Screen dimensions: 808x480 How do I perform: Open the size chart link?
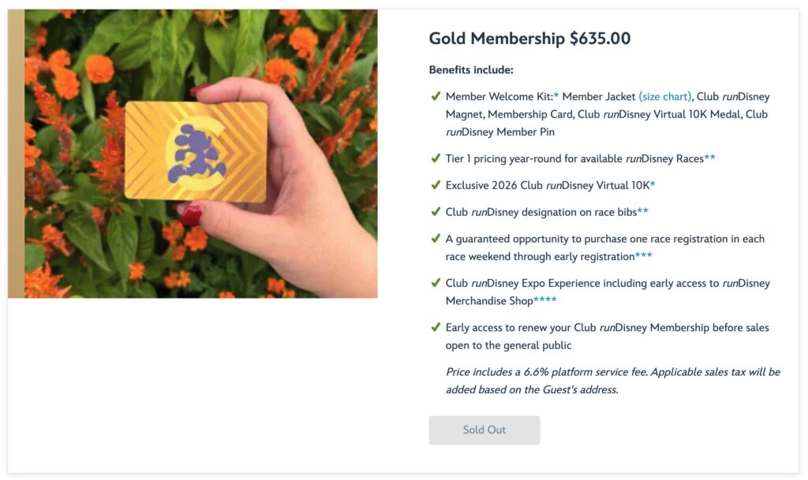(x=665, y=97)
